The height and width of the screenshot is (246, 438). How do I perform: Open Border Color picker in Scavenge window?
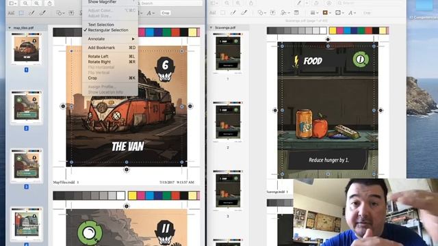[x=326, y=13]
